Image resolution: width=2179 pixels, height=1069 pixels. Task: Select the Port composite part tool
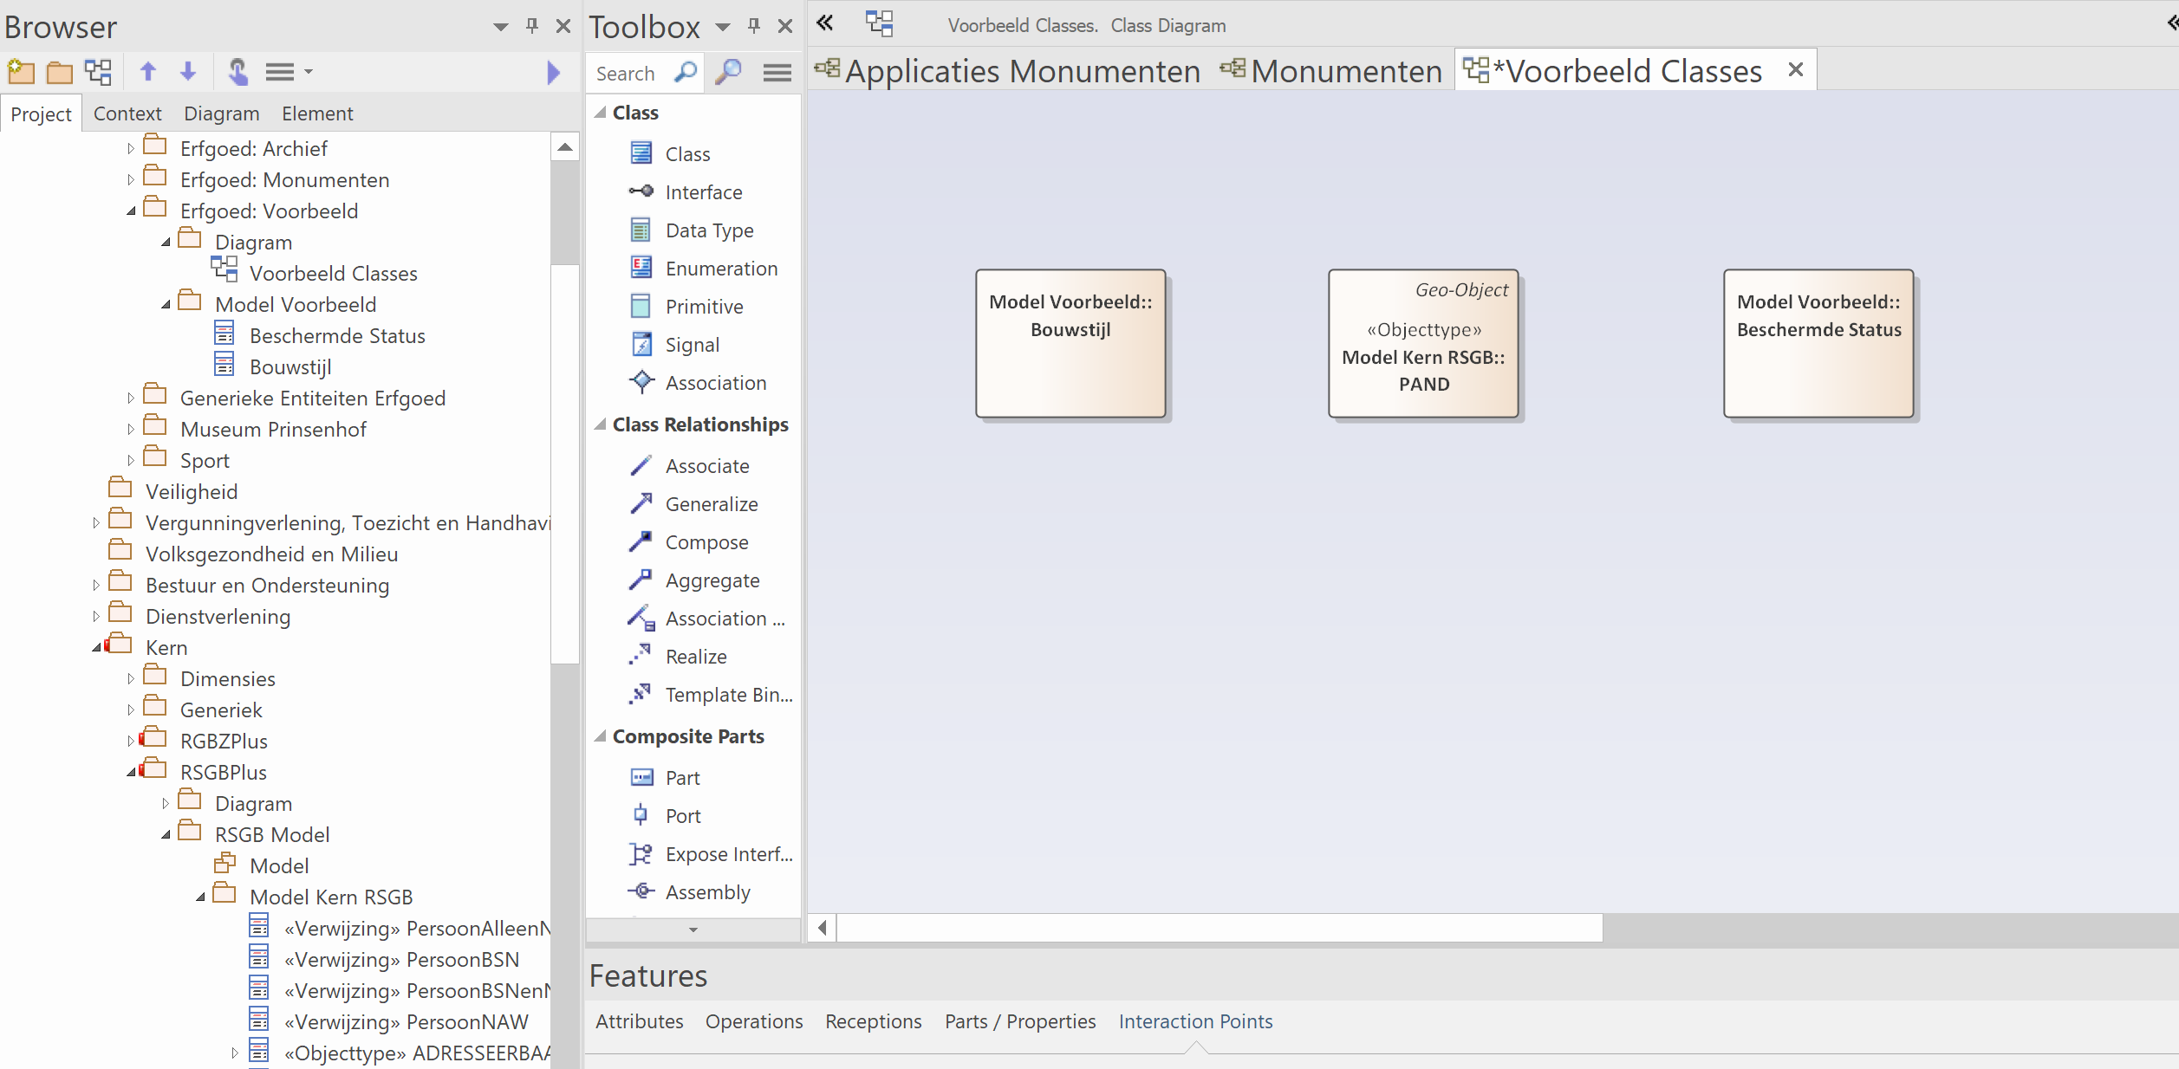pos(682,816)
